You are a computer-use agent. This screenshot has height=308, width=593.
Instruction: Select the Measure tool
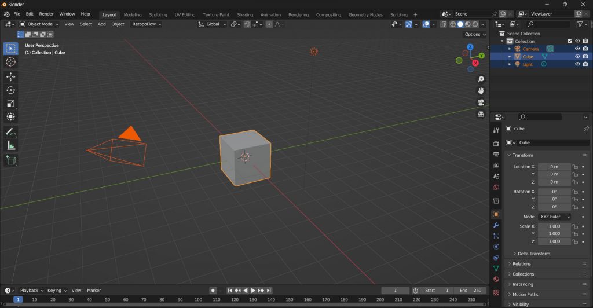[10, 145]
